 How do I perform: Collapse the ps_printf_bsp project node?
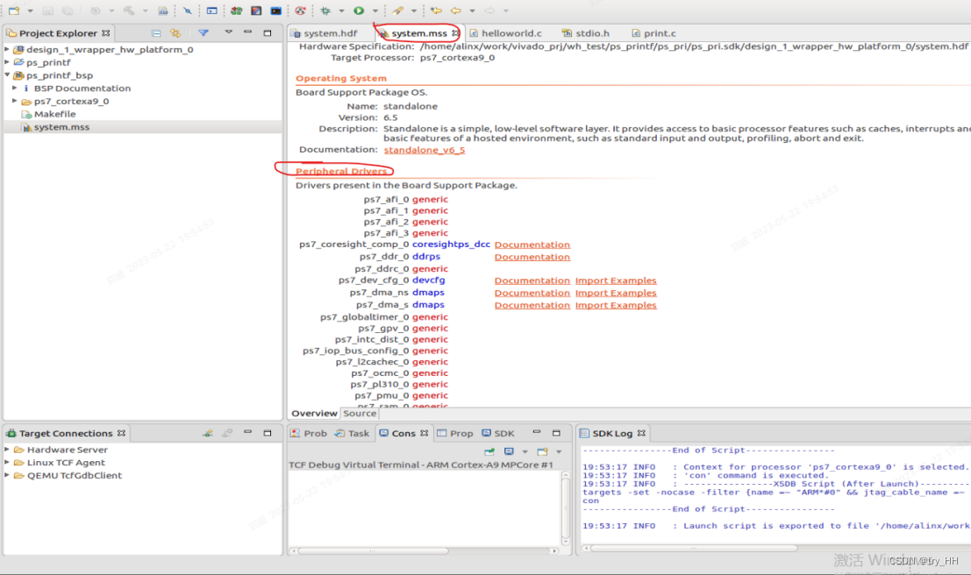(x=7, y=75)
